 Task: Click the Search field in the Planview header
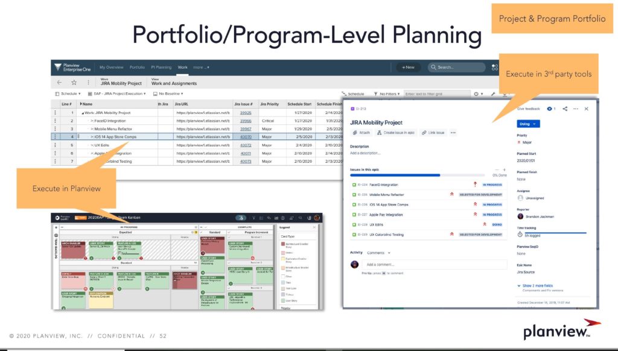click(456, 68)
